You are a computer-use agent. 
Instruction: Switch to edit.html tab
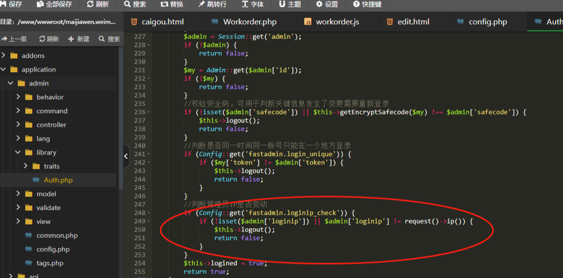tap(414, 22)
